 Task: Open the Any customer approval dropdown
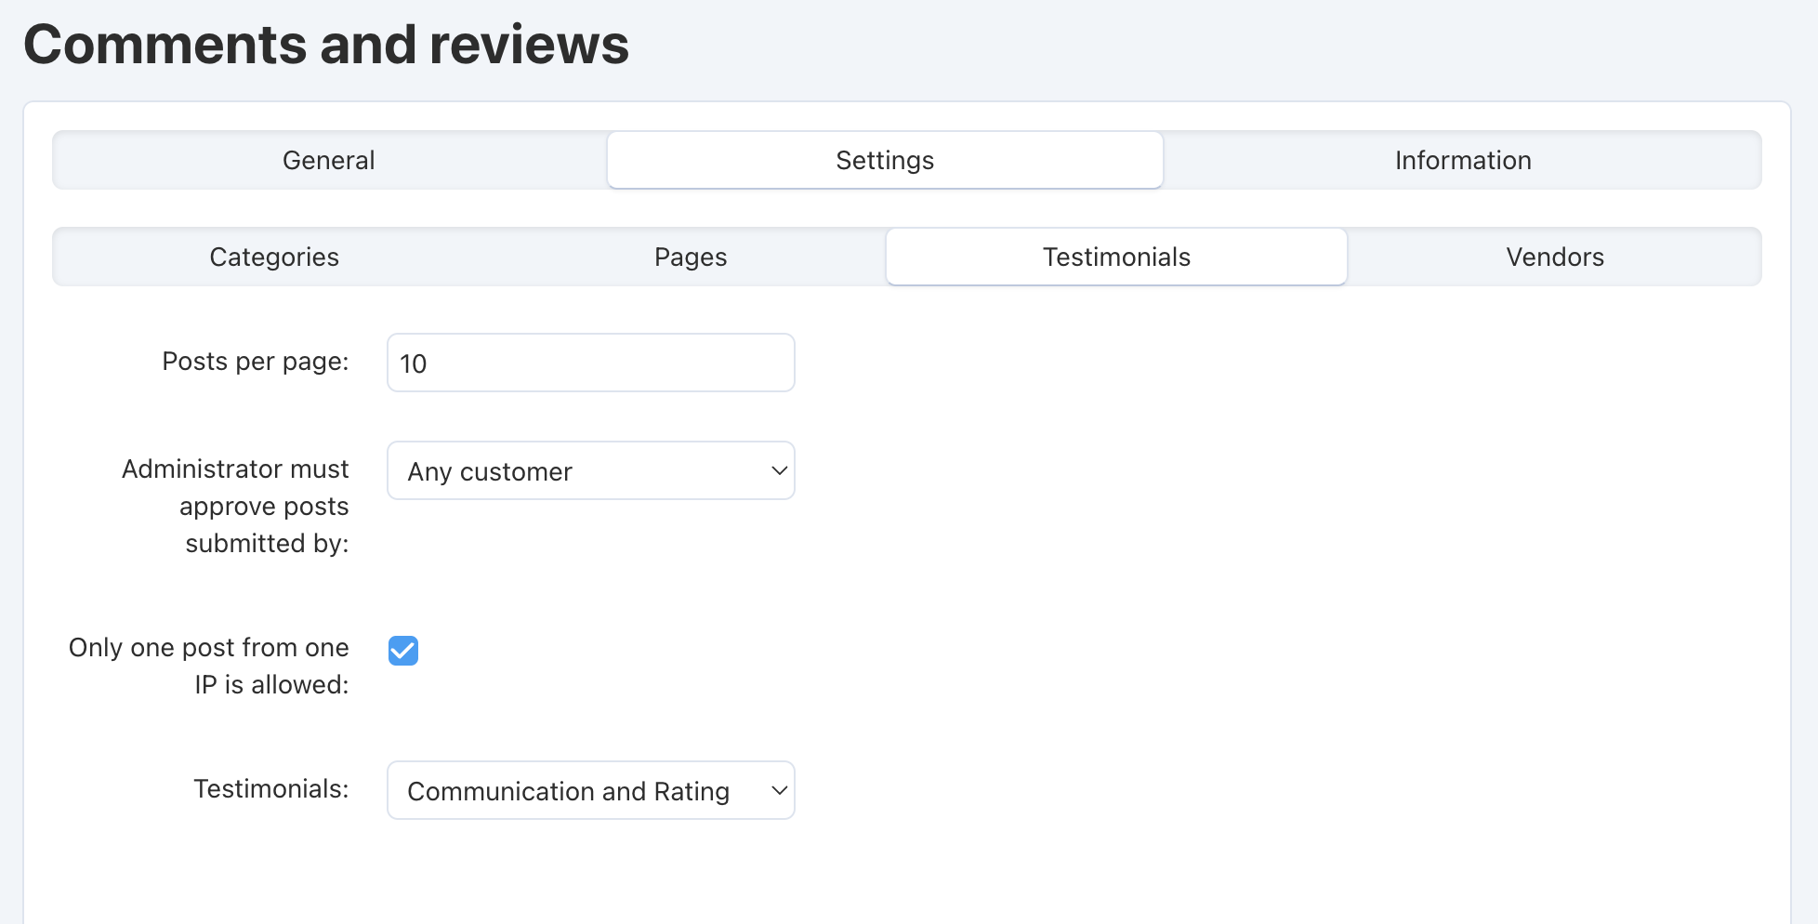coord(591,470)
